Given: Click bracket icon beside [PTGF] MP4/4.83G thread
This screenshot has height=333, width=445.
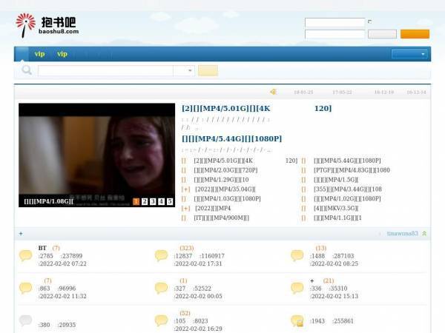Looking at the screenshot, I should tap(303, 170).
